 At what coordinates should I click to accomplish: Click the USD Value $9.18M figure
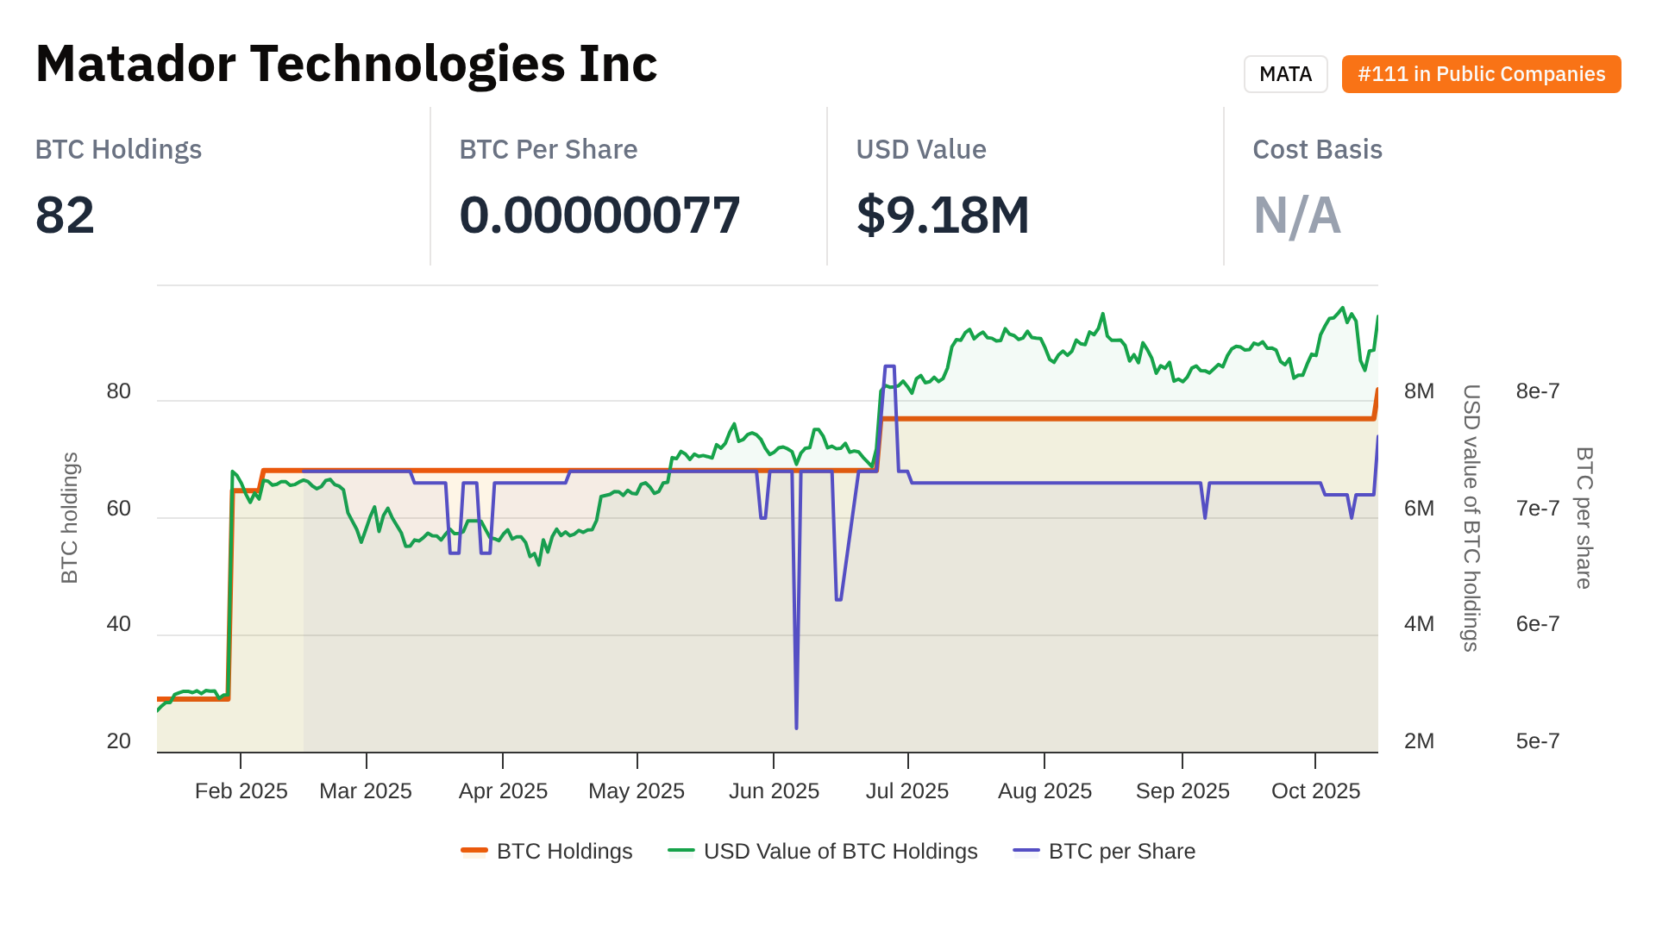point(943,215)
